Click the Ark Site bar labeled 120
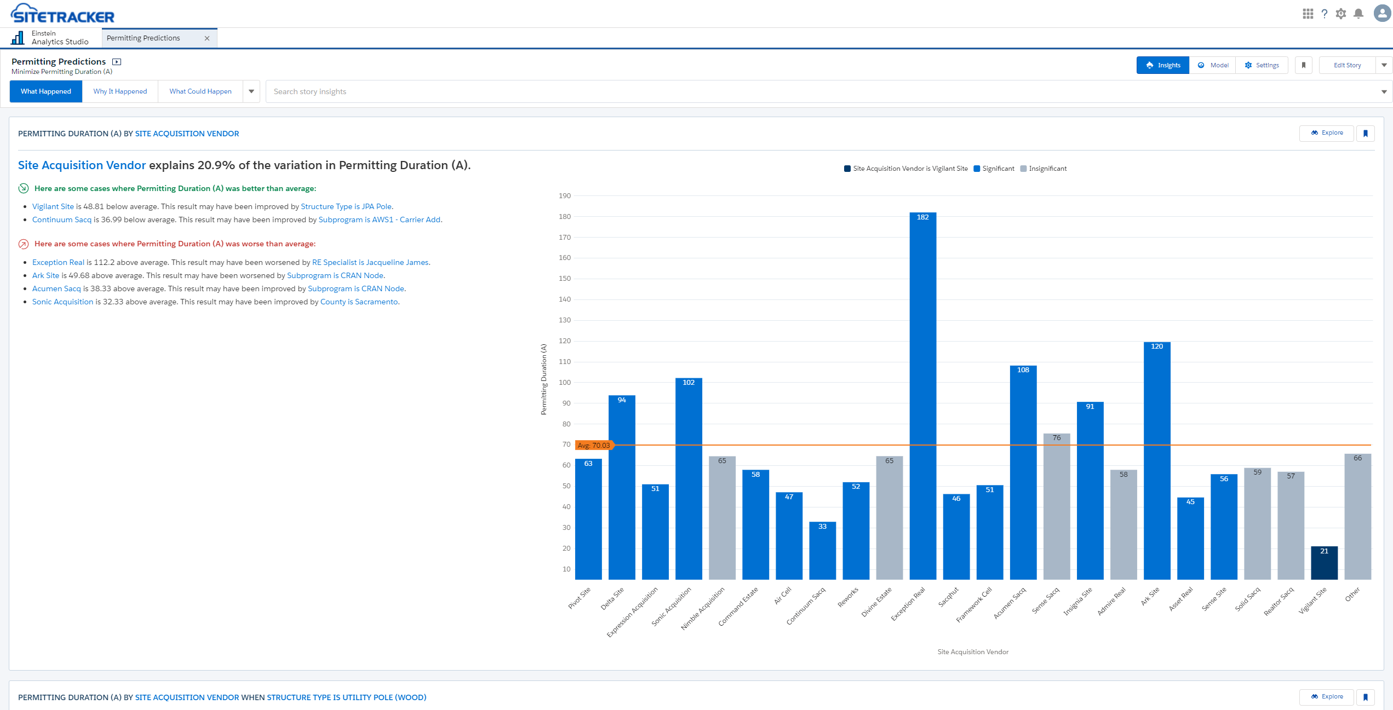1393x710 pixels. click(x=1157, y=460)
